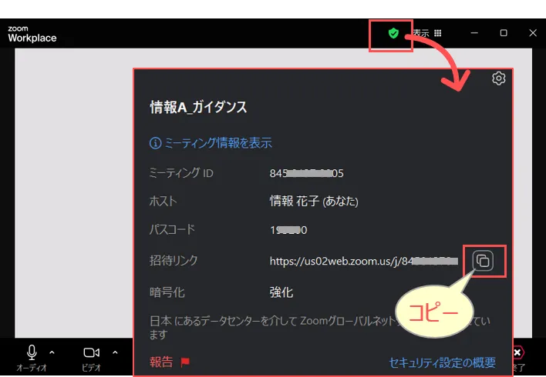Expand audio options chevron
The width and height of the screenshot is (546, 377).
click(52, 352)
